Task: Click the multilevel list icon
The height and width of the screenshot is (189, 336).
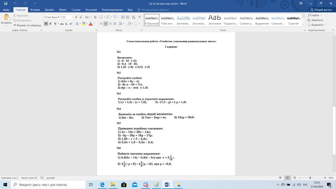Action: tap(115, 17)
